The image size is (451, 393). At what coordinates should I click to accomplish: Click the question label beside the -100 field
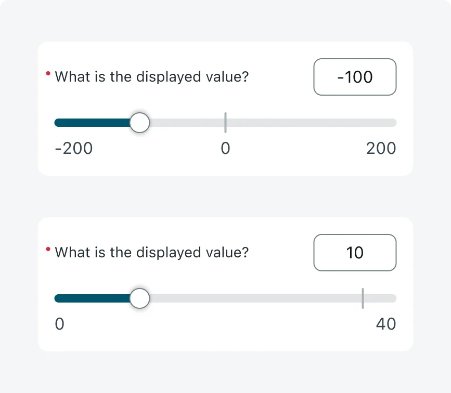tap(151, 77)
